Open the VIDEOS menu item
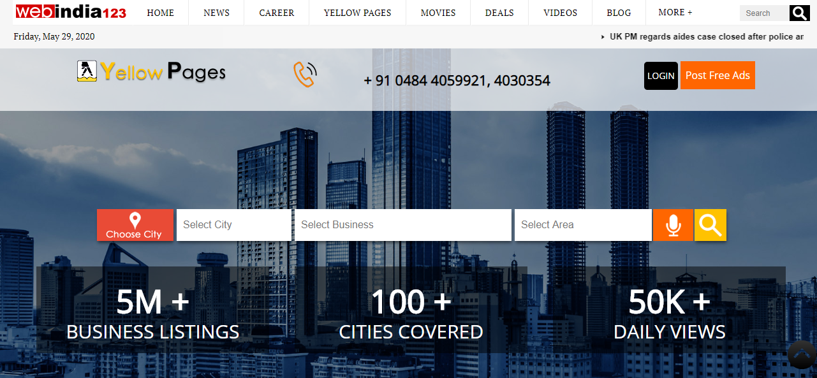The width and height of the screenshot is (817, 378). tap(560, 13)
